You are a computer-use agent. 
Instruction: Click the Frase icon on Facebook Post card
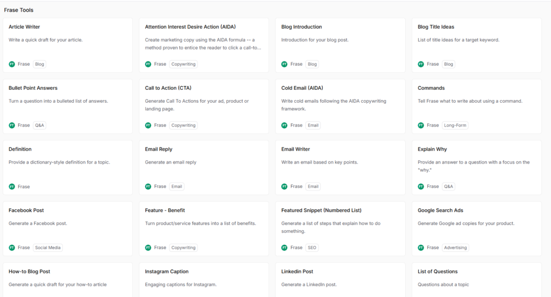(x=12, y=248)
